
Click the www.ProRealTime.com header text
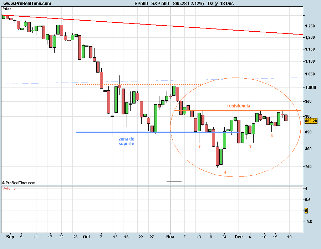(x=27, y=4)
